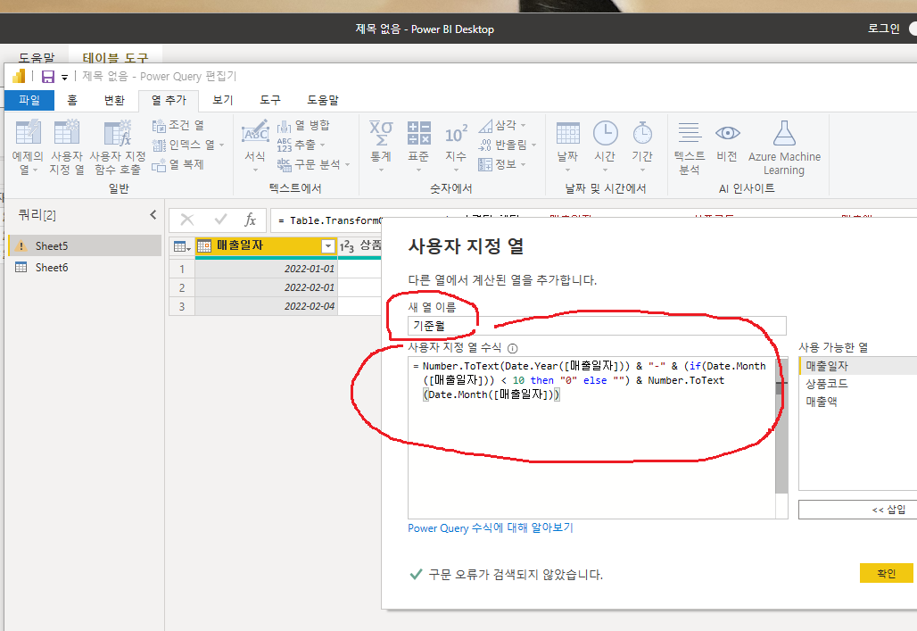Open the 구문 분석 dropdown

pyautogui.click(x=313, y=164)
